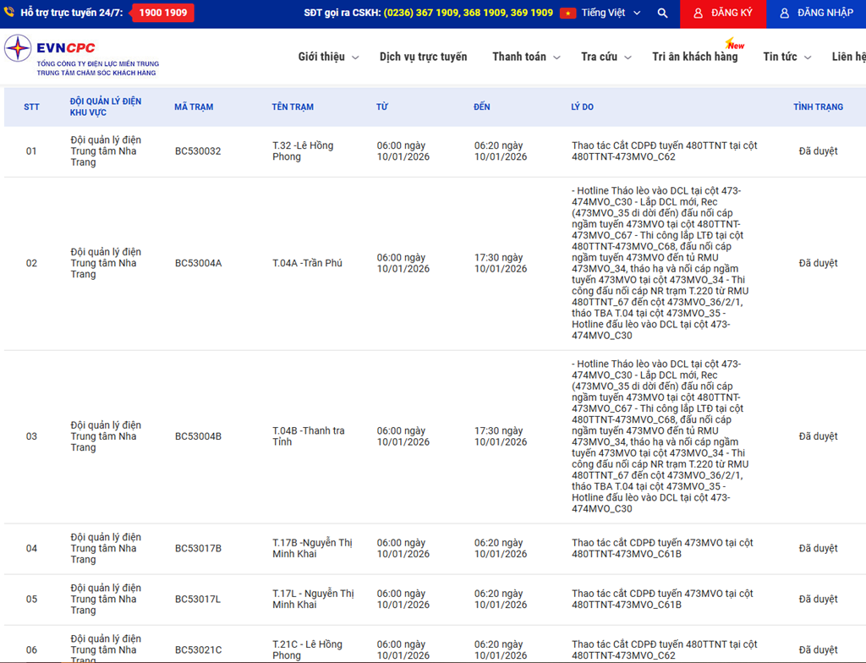
Task: Click the ĐĂNG KÝ register button
Action: coord(723,14)
